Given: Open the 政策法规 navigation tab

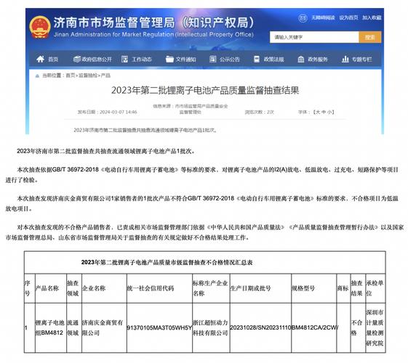Looking at the screenshot, I should point(269,60).
